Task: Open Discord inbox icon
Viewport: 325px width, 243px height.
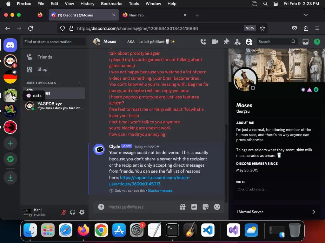Action: coord(306,42)
